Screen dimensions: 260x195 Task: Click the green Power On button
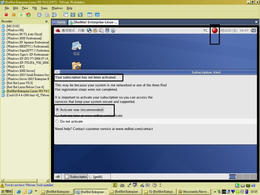click(21, 15)
